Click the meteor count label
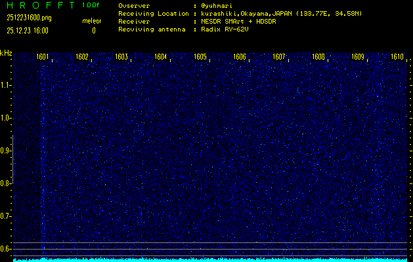 pos(91,22)
